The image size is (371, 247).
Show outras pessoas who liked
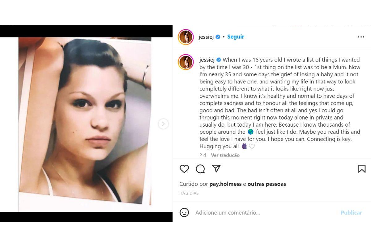267,184
